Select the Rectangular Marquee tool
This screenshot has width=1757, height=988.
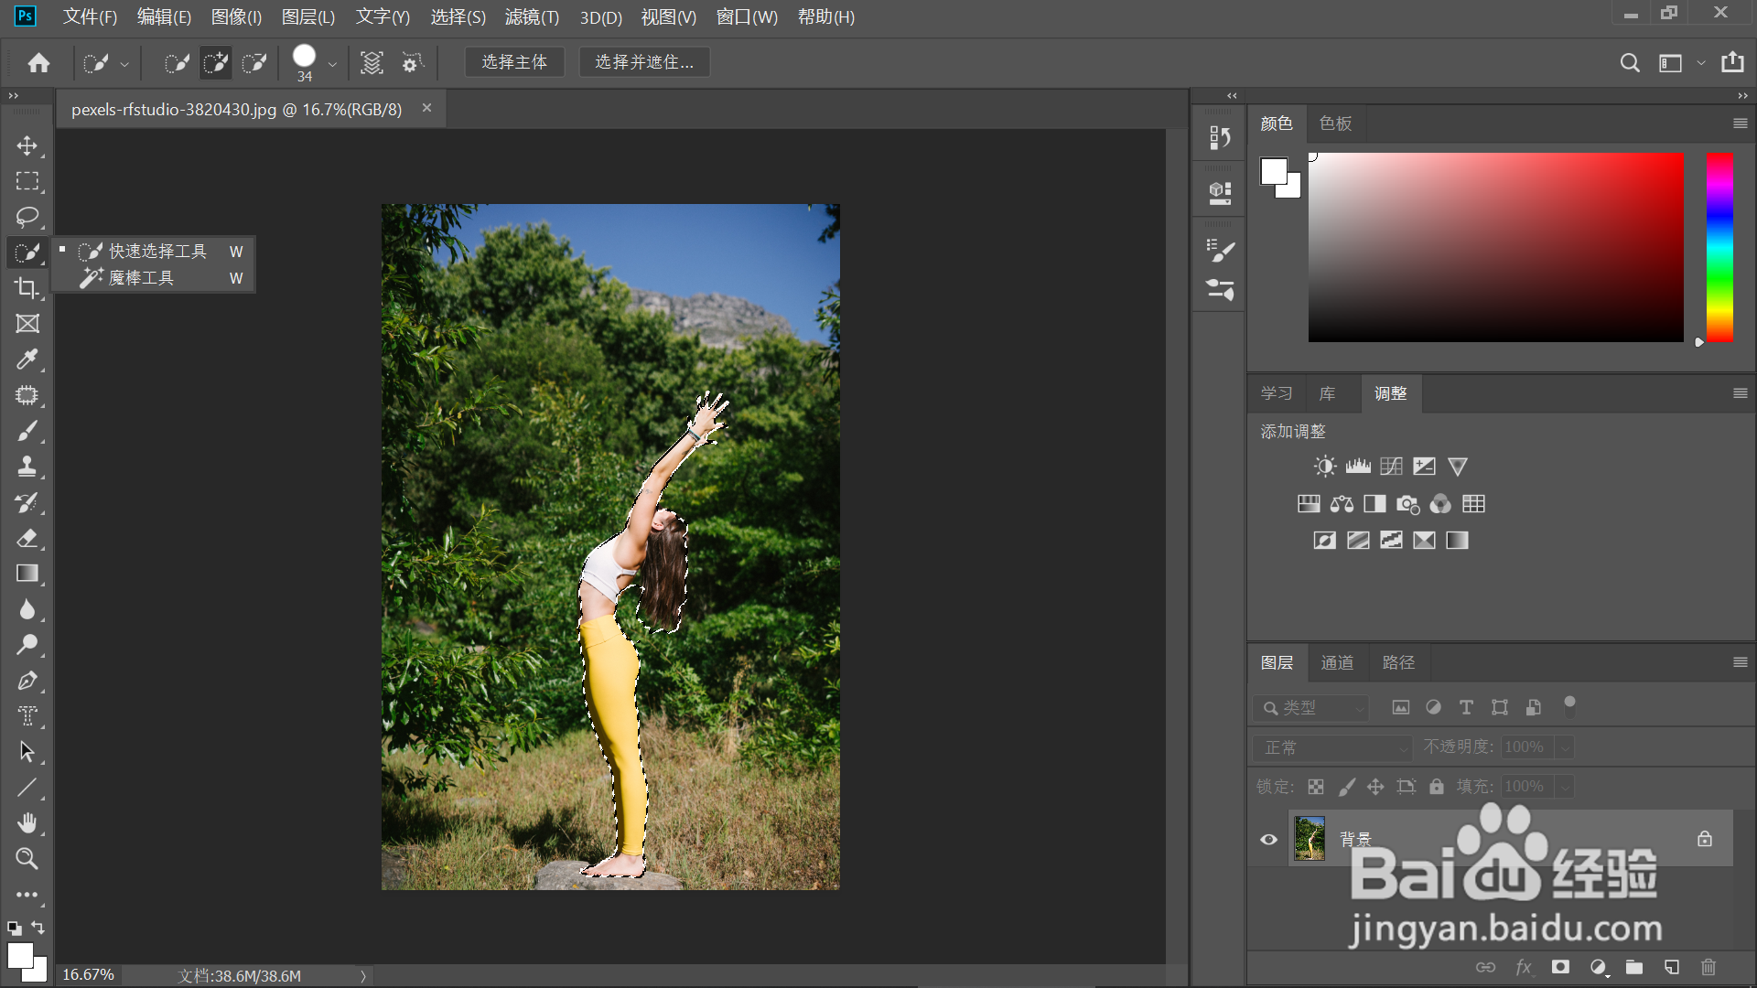coord(27,181)
